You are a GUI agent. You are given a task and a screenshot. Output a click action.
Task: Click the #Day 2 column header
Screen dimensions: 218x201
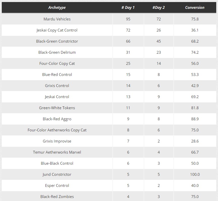click(x=159, y=8)
